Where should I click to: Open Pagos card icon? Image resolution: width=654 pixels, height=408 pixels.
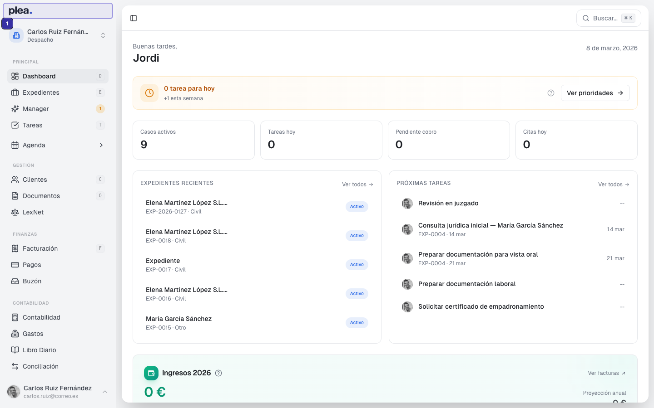point(15,265)
